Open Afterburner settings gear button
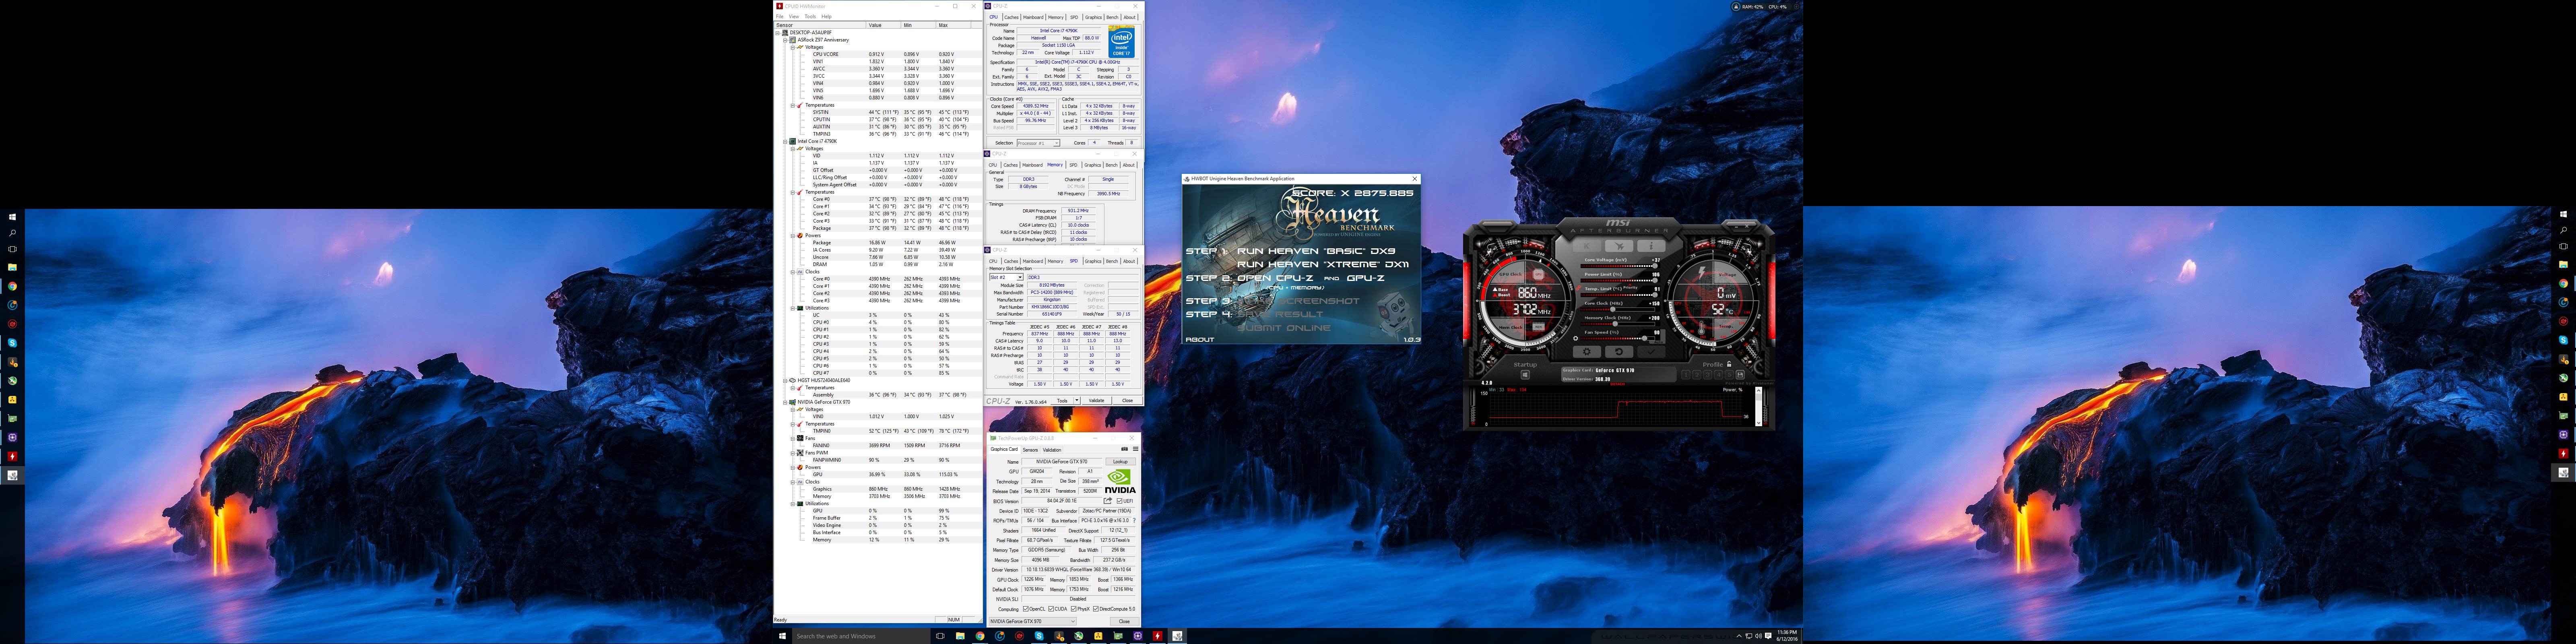Viewport: 2576px width, 644px height. [1587, 352]
